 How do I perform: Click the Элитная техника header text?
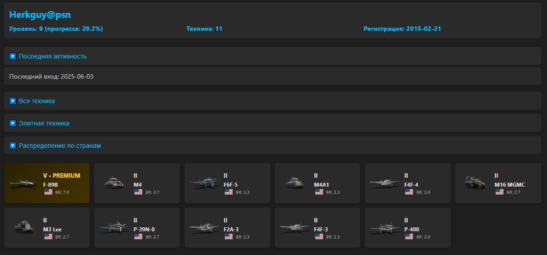(44, 123)
